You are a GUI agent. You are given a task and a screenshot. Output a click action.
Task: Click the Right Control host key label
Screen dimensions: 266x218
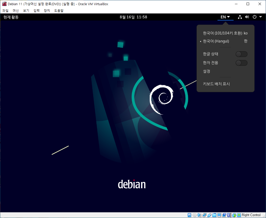251,215
